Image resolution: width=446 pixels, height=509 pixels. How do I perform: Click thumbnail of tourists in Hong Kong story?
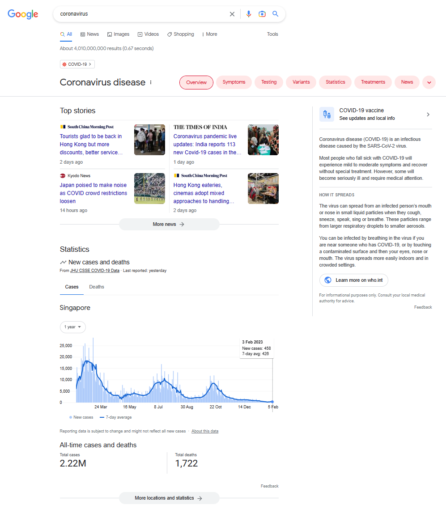[150, 140]
